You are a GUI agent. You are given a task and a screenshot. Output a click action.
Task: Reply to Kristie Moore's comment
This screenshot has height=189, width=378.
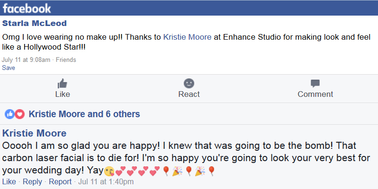[x=32, y=181]
